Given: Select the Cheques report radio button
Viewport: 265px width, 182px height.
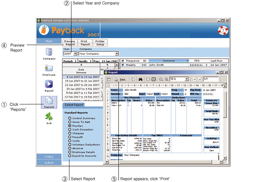Looking at the screenshot, I should [x=70, y=133].
